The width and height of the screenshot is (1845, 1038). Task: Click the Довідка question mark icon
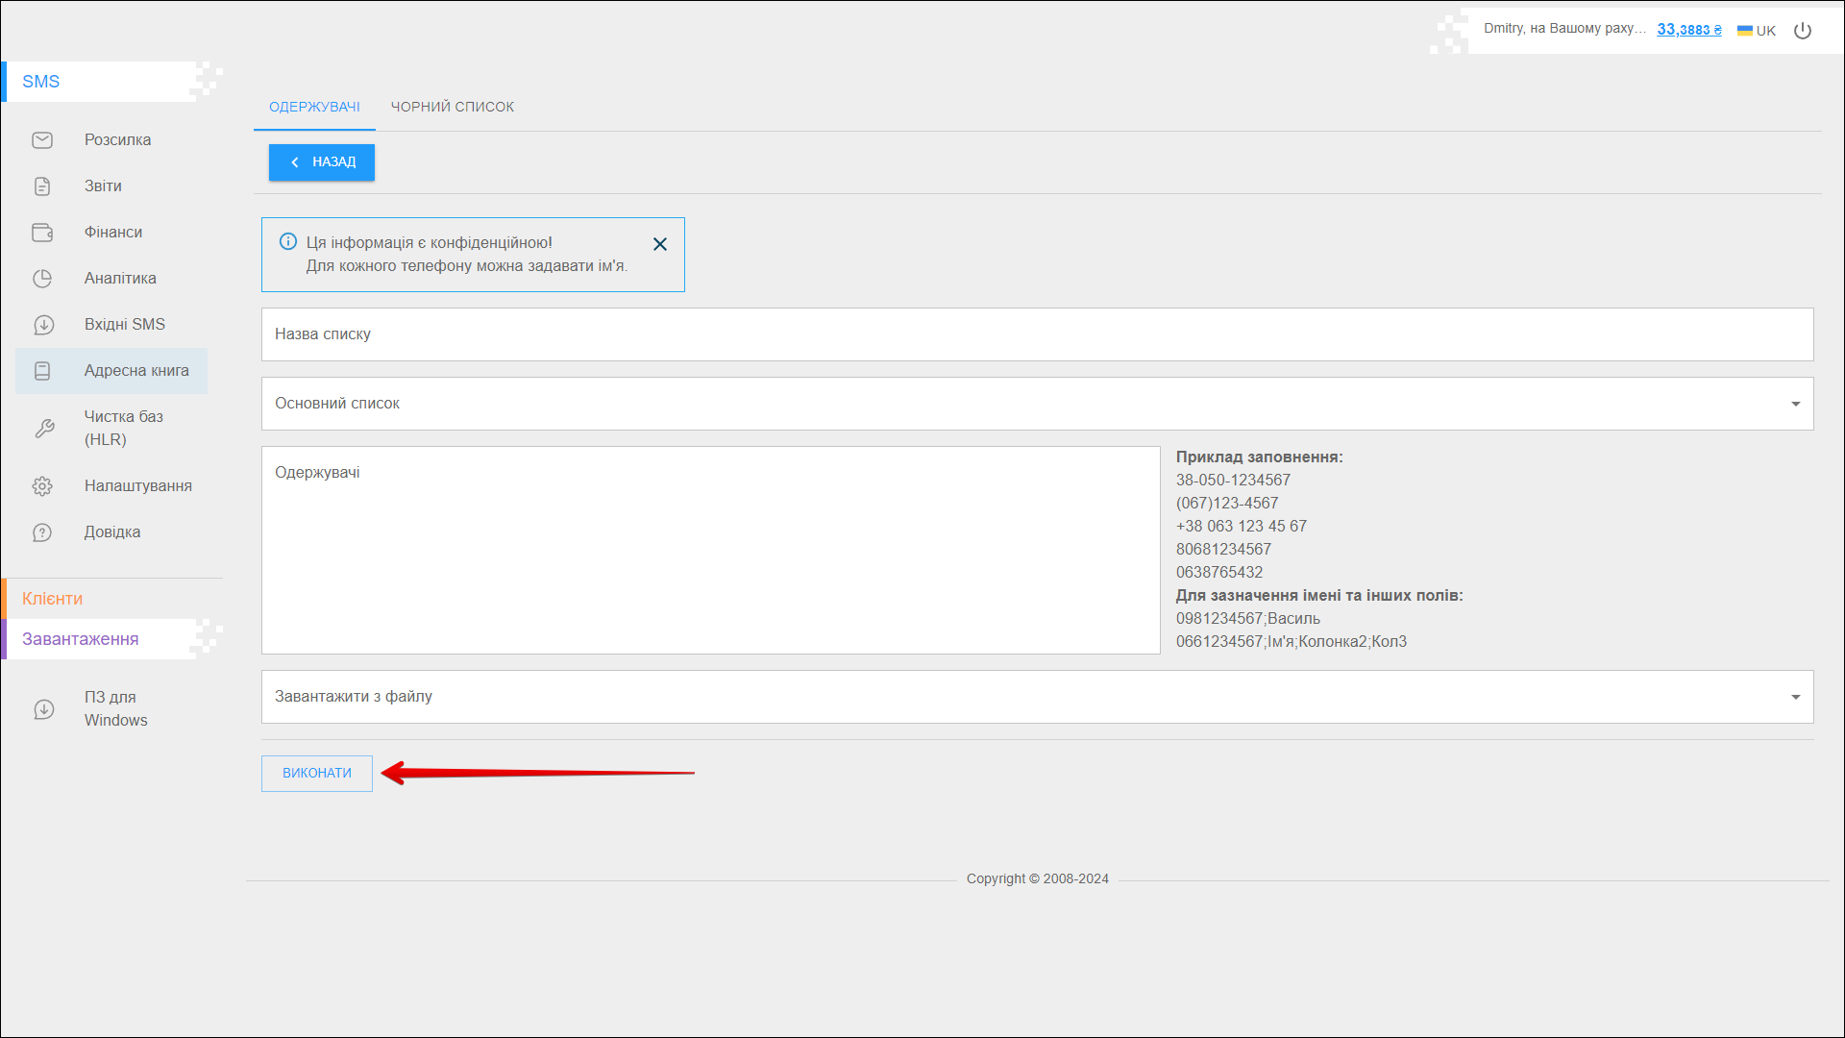(42, 532)
